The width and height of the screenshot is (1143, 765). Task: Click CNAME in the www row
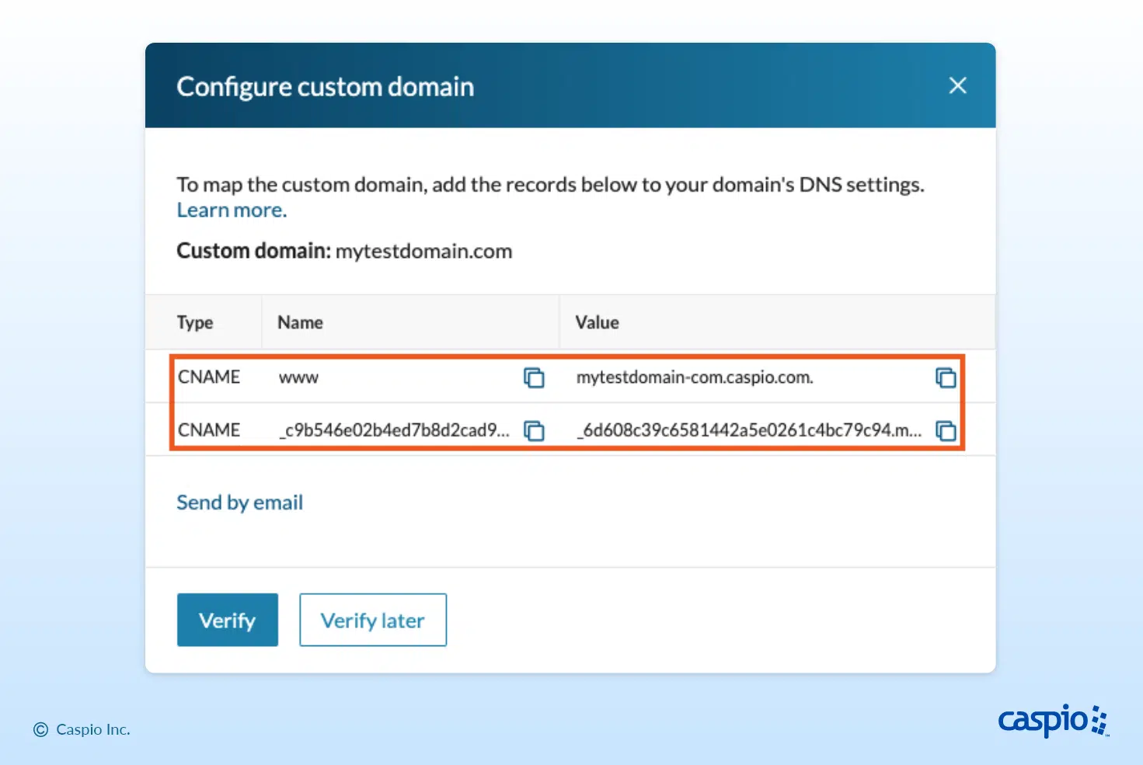point(209,377)
